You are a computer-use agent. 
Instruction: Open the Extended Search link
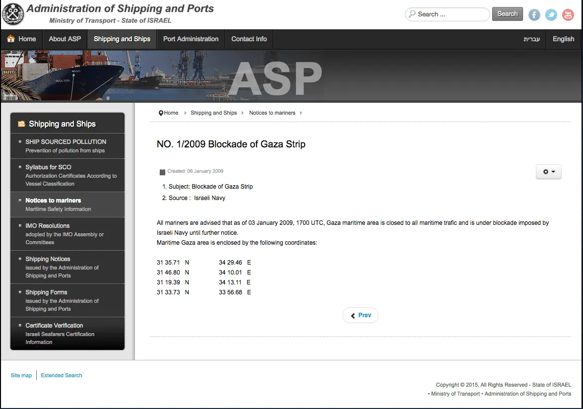click(x=62, y=375)
